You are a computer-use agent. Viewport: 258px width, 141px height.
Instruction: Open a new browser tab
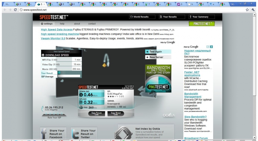(232, 4)
